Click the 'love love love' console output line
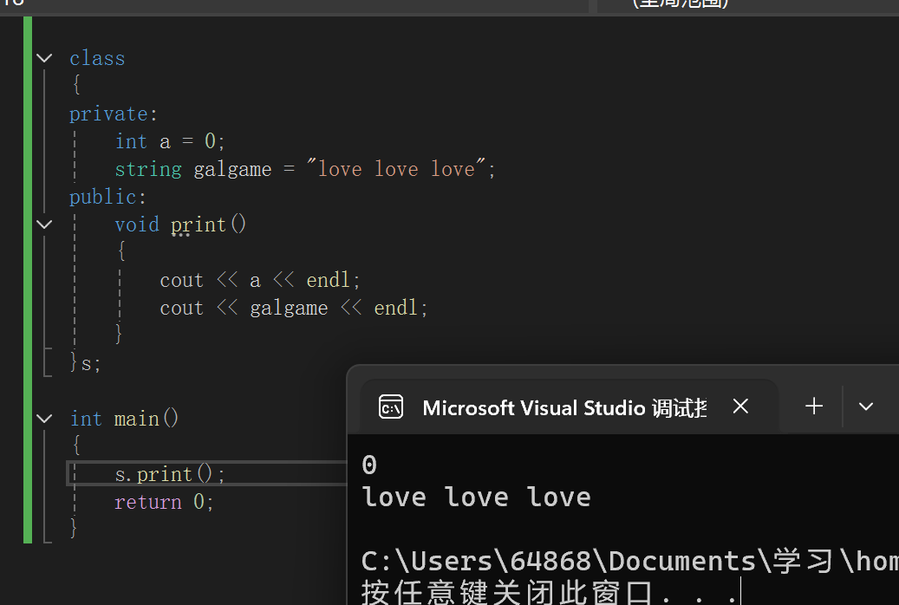This screenshot has width=899, height=605. coord(477,497)
